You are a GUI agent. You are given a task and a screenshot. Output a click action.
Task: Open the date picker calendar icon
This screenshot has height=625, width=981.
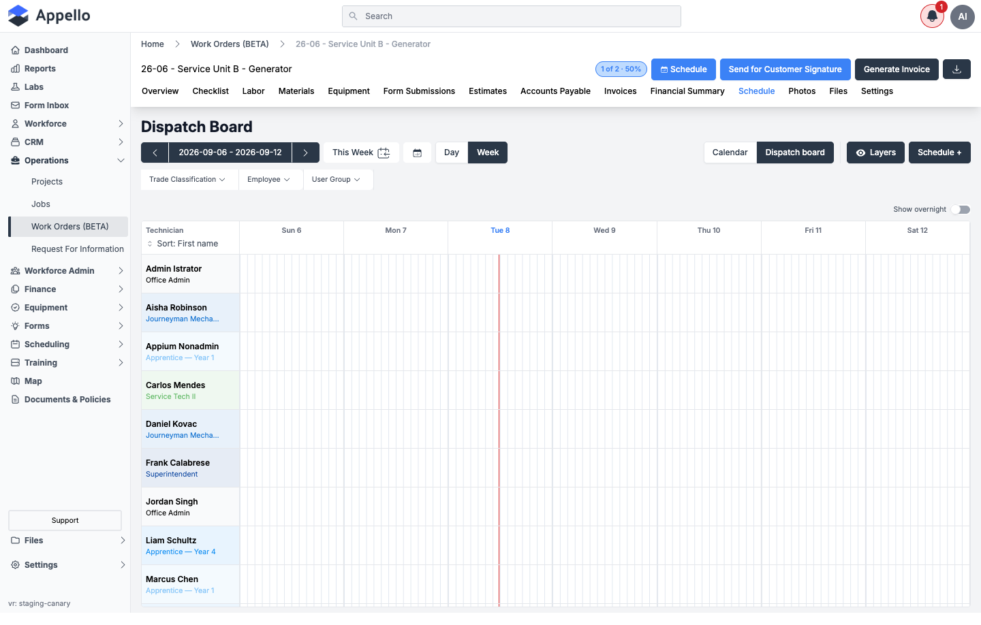tap(418, 153)
